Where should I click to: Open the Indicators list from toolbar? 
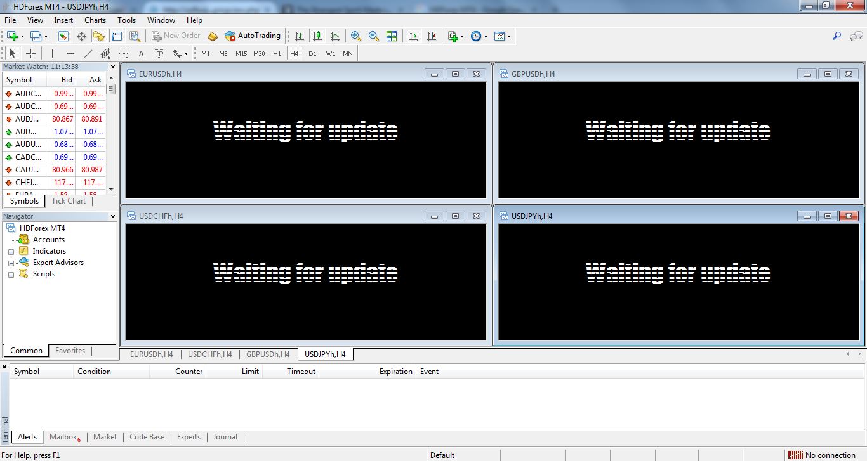pyautogui.click(x=452, y=36)
